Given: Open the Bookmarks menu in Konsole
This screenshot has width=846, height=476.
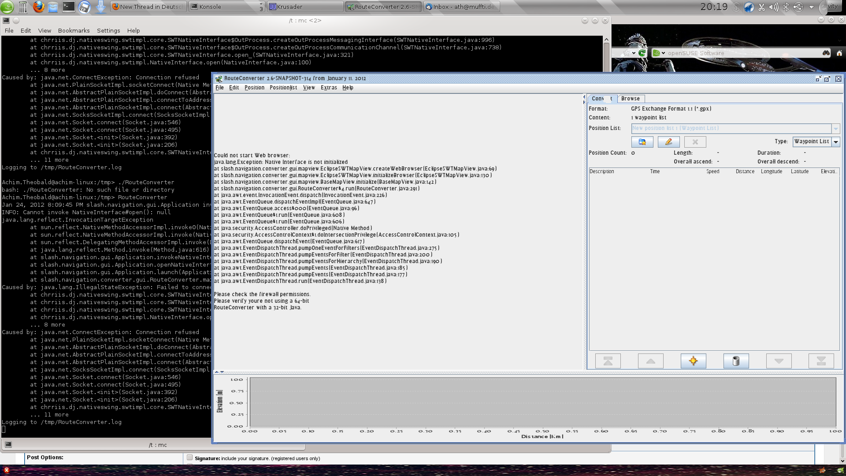Looking at the screenshot, I should (74, 30).
